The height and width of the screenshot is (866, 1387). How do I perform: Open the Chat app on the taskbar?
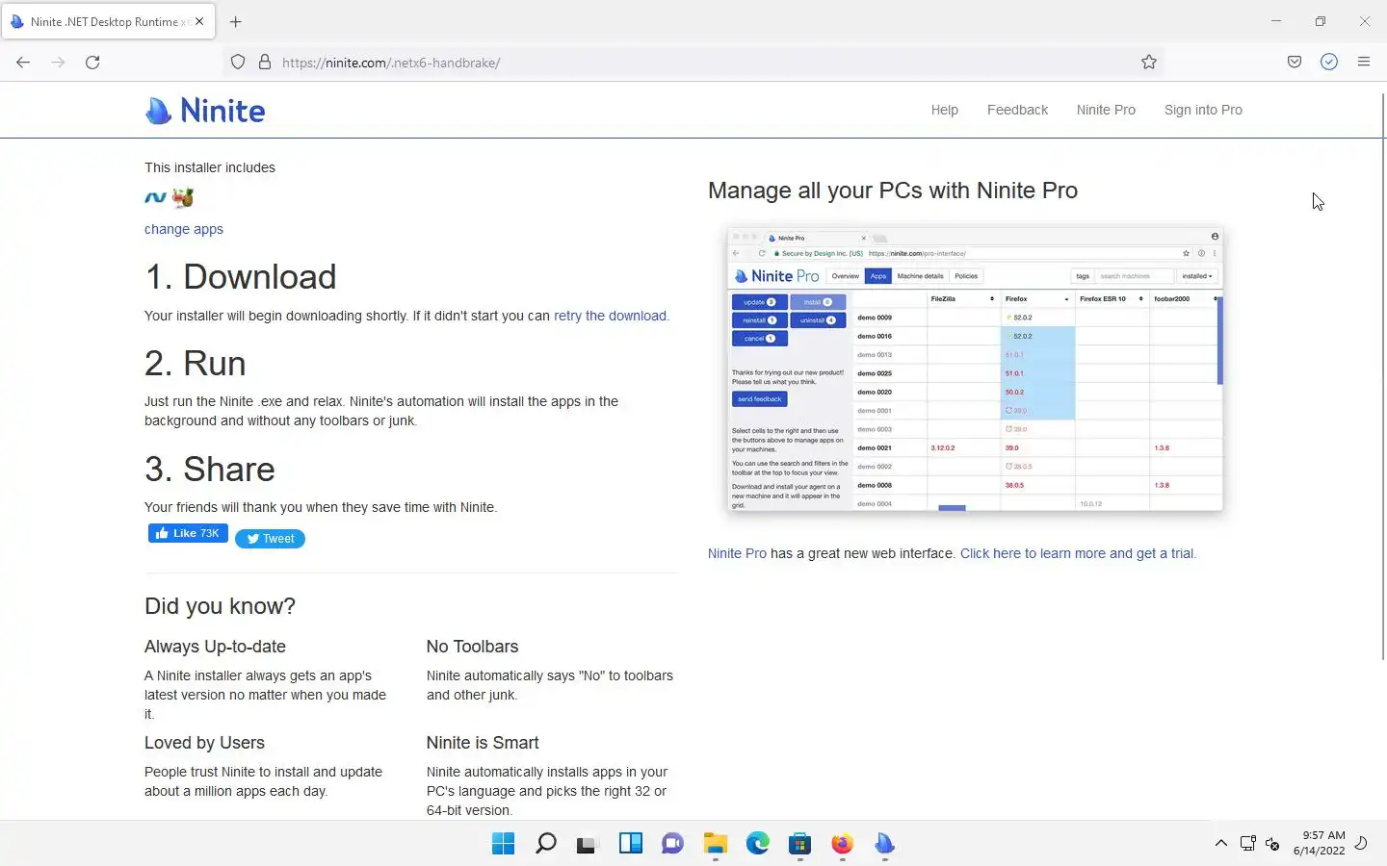point(672,844)
